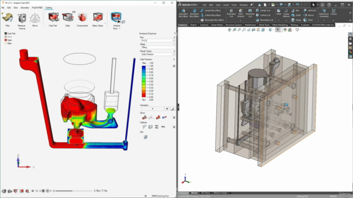Play the animation in Analysis Explorer
Image resolution: width=353 pixels, height=198 pixels.
[x=153, y=109]
